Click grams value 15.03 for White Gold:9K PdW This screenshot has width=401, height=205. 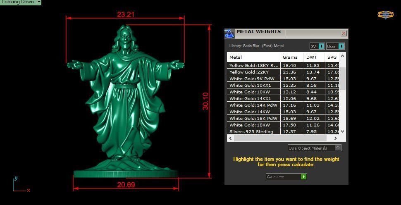(x=289, y=79)
